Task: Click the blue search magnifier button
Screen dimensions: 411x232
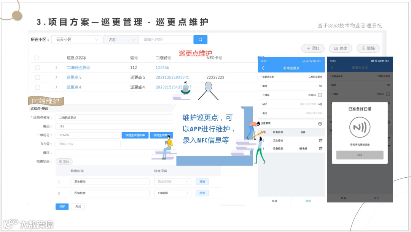Action: click(200, 39)
